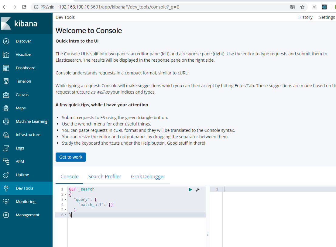Reload the page in browser
Image resolution: width=336 pixels, height=247 pixels.
click(x=24, y=7)
